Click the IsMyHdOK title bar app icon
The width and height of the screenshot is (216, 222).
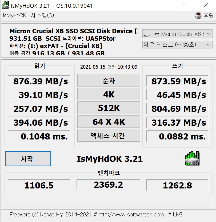click(x=6, y=5)
